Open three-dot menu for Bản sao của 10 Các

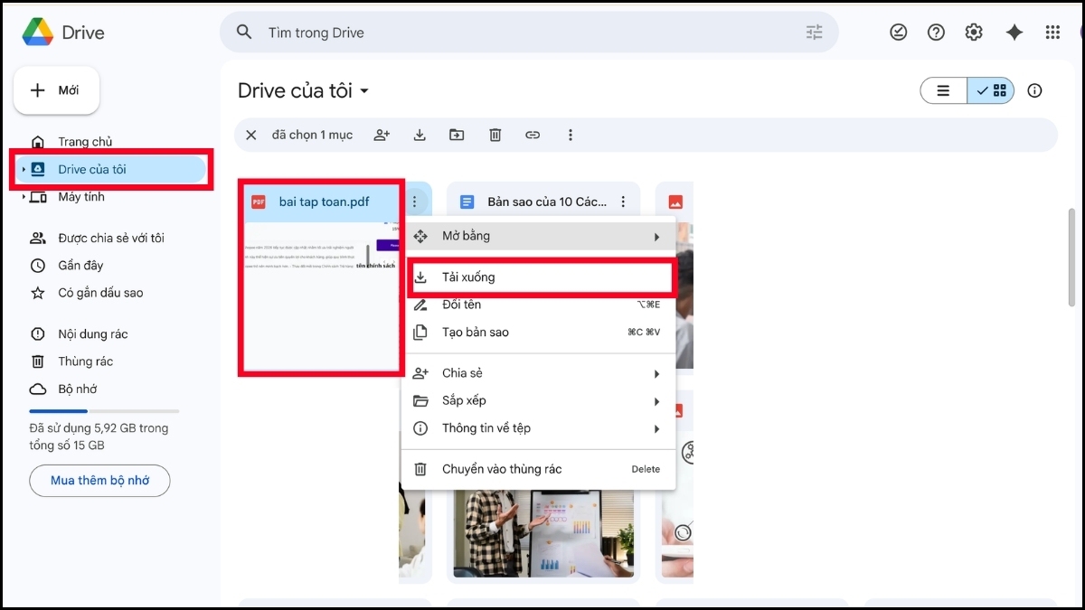coord(623,202)
